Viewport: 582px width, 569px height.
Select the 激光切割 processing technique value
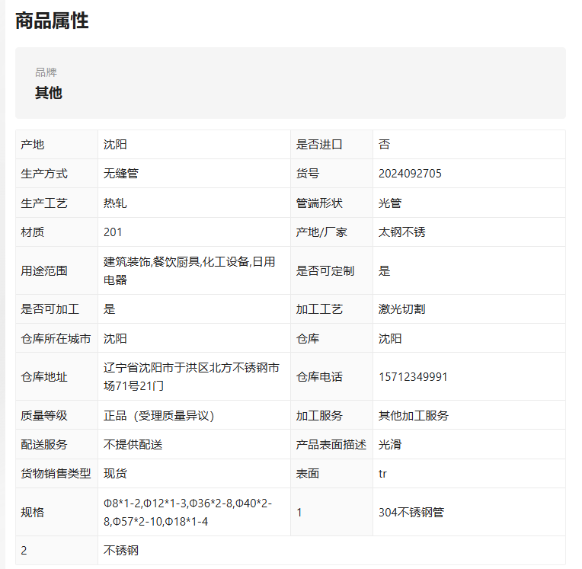tap(401, 308)
